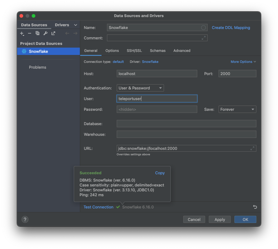Open the Schemas tab
The height and width of the screenshot is (249, 278).
coord(158,51)
